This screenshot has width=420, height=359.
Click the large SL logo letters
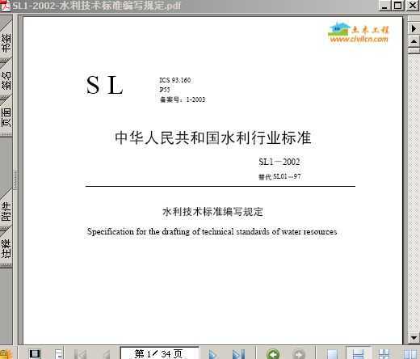[x=104, y=85]
